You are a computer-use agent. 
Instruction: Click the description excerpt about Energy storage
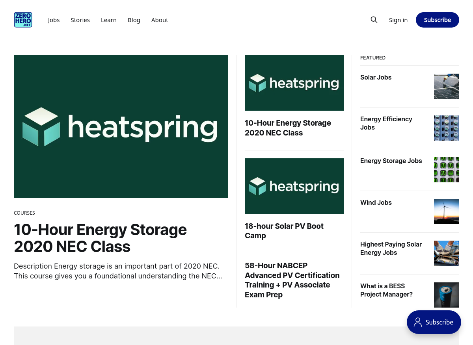pos(118,271)
